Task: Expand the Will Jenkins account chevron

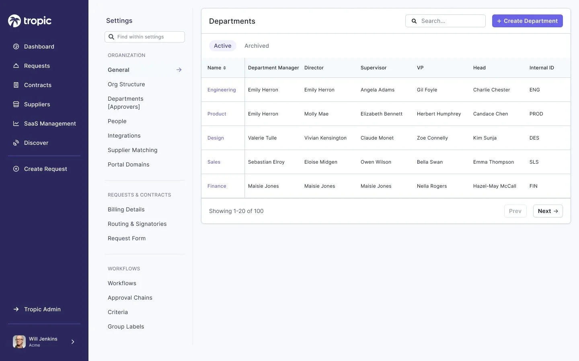Action: [x=73, y=342]
